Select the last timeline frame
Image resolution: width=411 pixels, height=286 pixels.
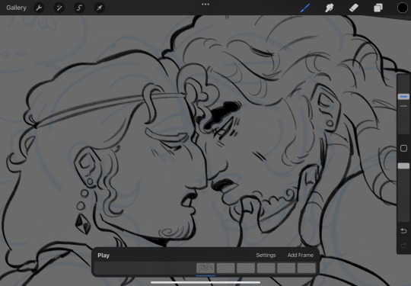click(x=307, y=268)
